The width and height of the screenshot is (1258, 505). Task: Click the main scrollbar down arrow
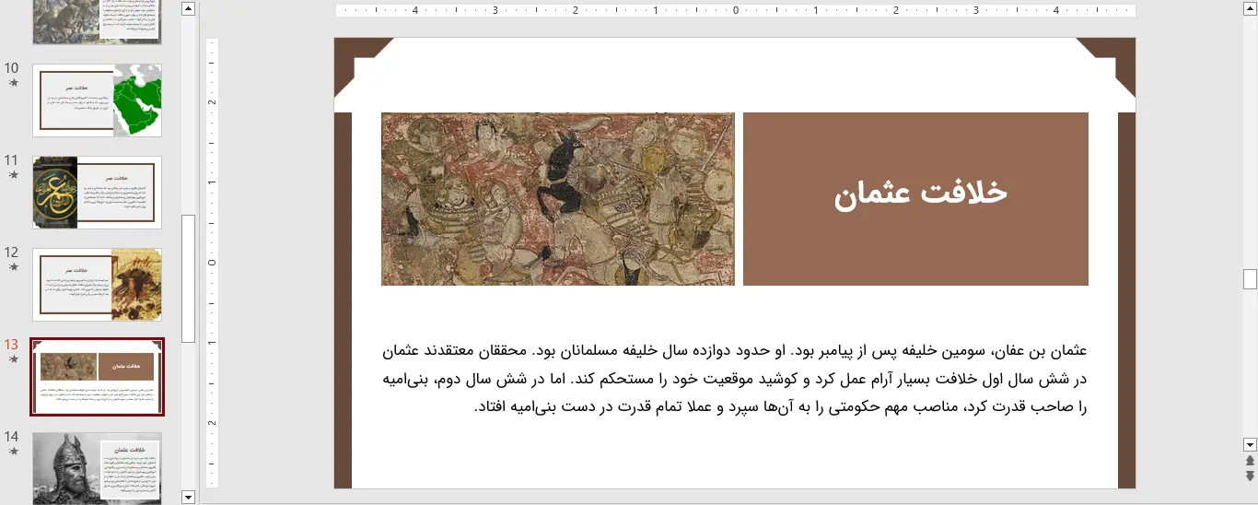1250,444
